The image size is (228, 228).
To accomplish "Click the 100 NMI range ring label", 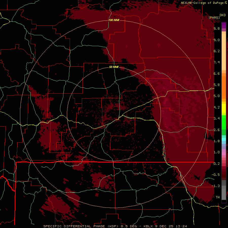I will pos(114,20).
